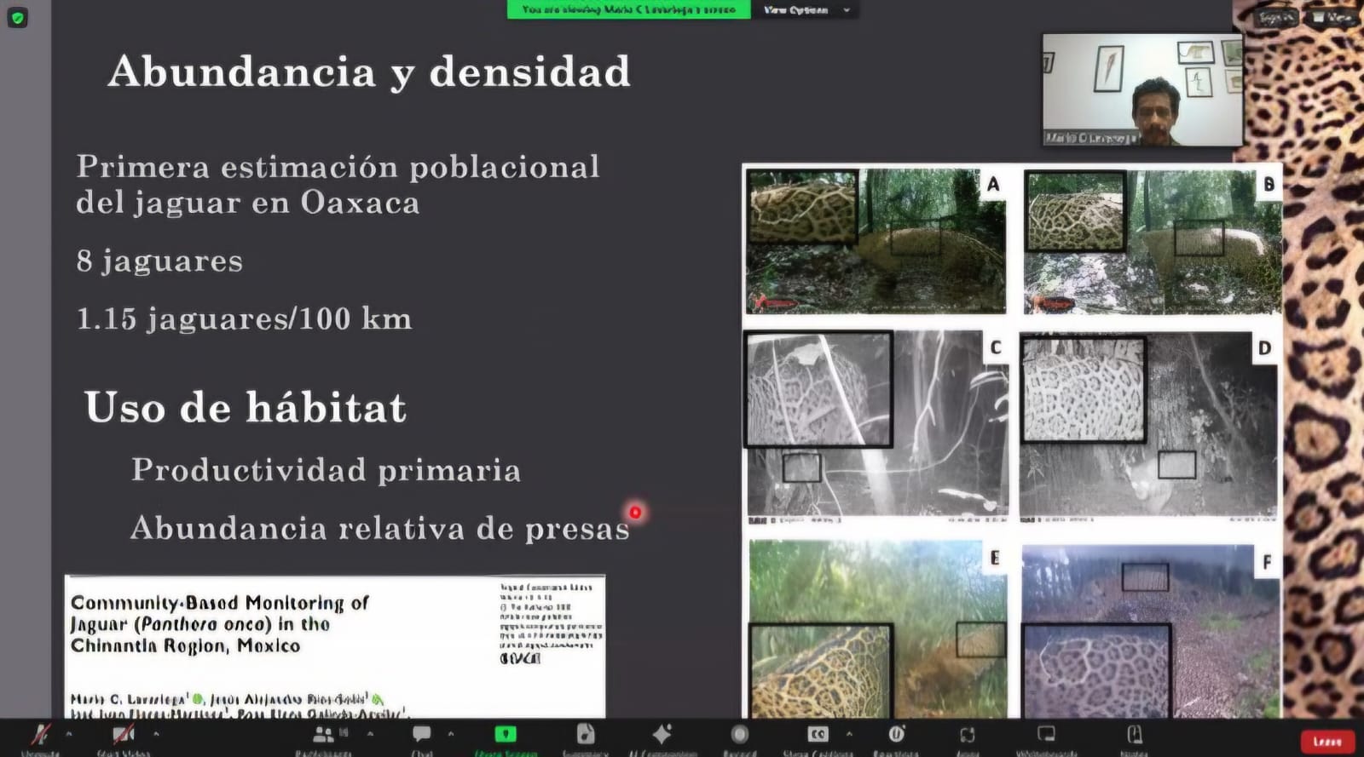The width and height of the screenshot is (1364, 757).
Task: Expand caption options arrow next to CC
Action: pyautogui.click(x=849, y=733)
